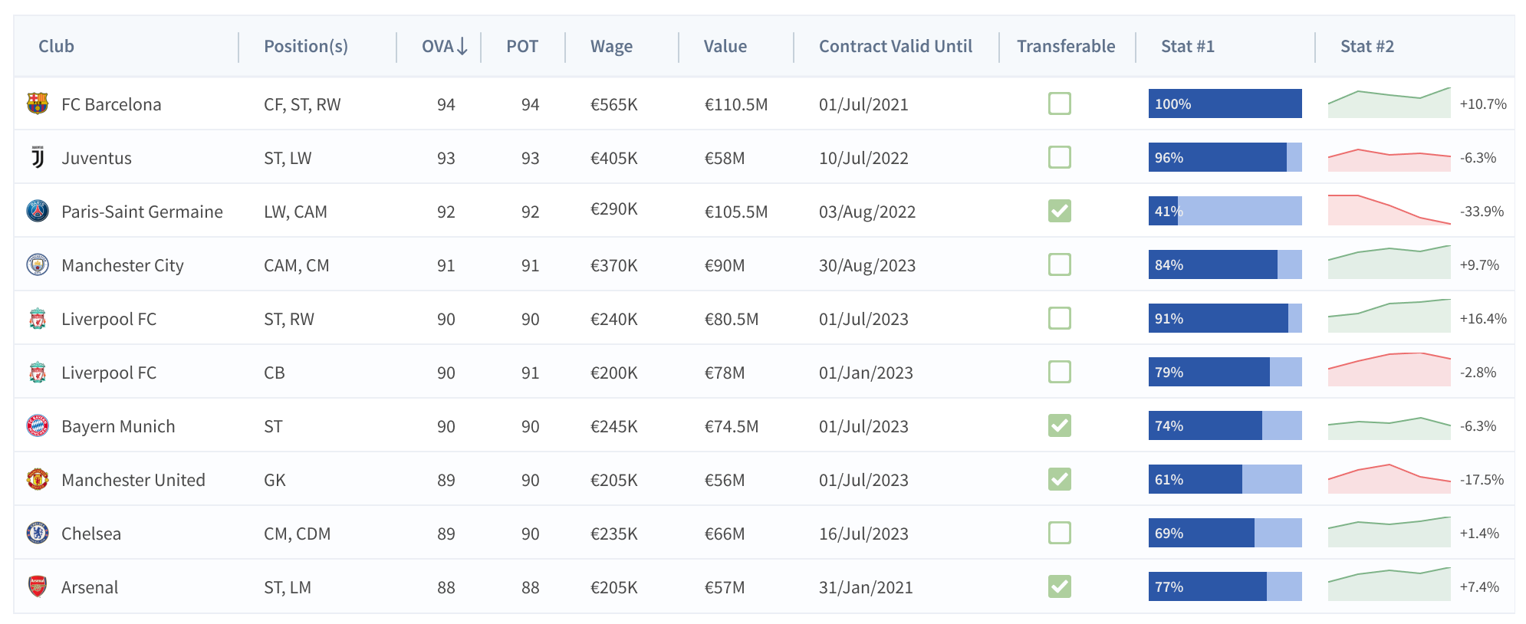The image size is (1526, 624).
Task: Click the Manchester City badge icon
Action: click(37, 264)
